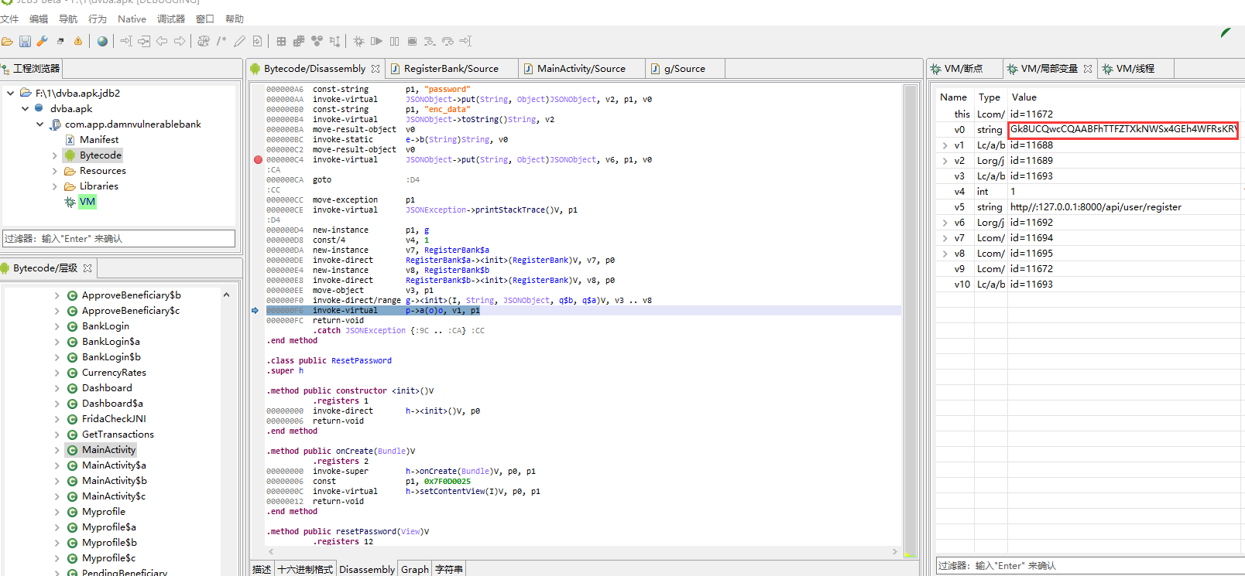Click the debugger bug icon in toolbar
This screenshot has width=1245, height=576.
point(358,41)
